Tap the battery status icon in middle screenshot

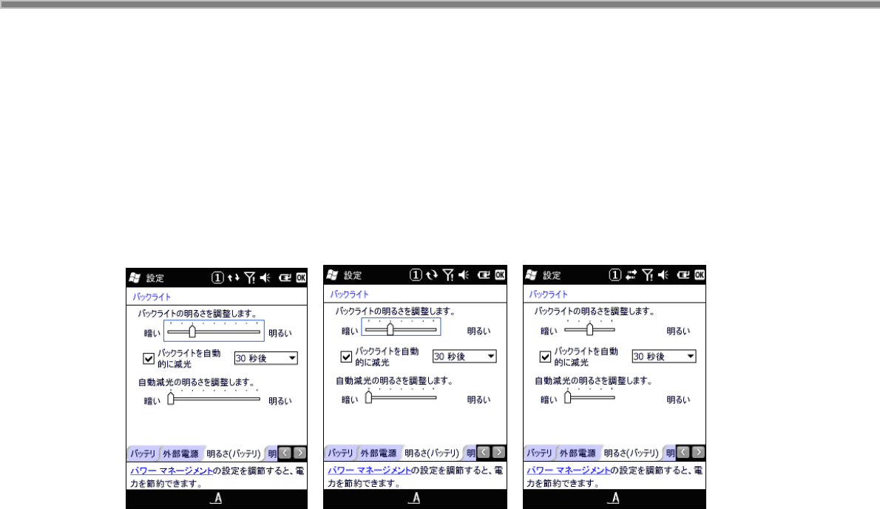(483, 275)
